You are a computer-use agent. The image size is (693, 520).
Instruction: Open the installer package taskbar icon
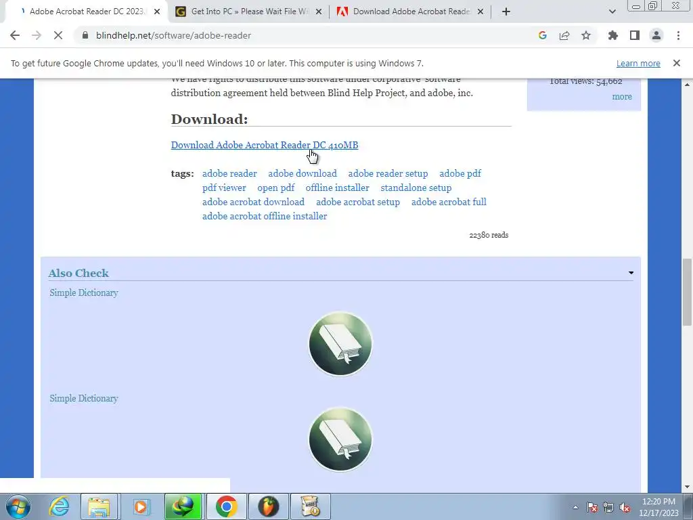310,506
